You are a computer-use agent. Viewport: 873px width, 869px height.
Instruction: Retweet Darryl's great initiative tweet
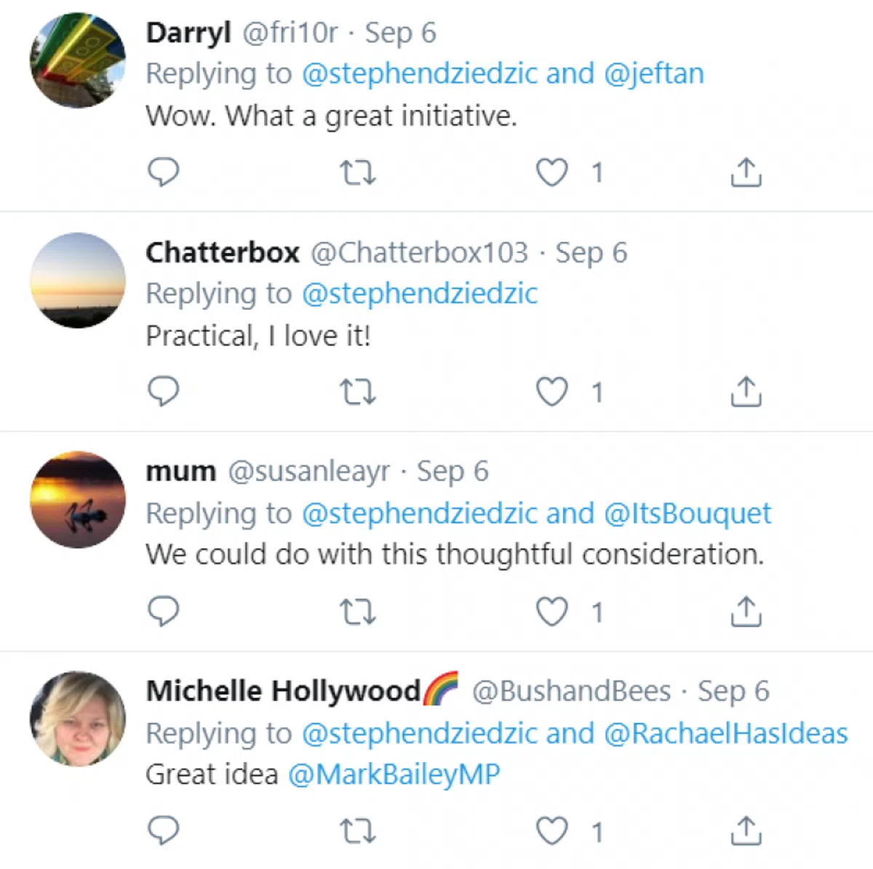tap(357, 172)
